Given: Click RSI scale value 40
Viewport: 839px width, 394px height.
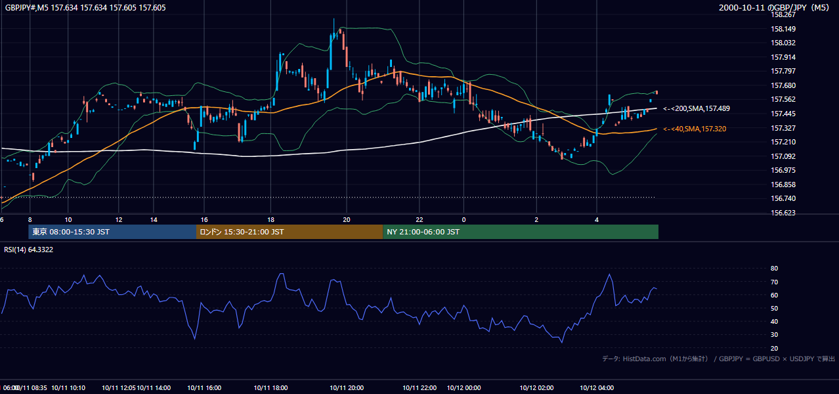Looking at the screenshot, I should [775, 321].
